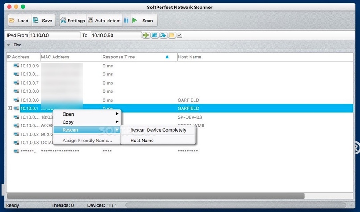The width and height of the screenshot is (360, 212).
Task: Sort by MAC Address column header
Action: click(71, 57)
